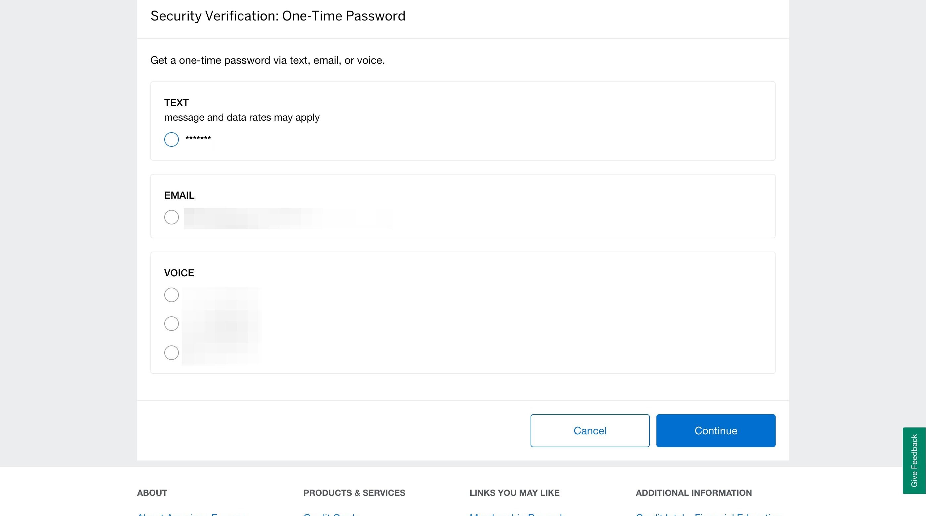This screenshot has width=926, height=516.
Task: Click the ADDITIONAL INFORMATION footer heading
Action: click(694, 493)
